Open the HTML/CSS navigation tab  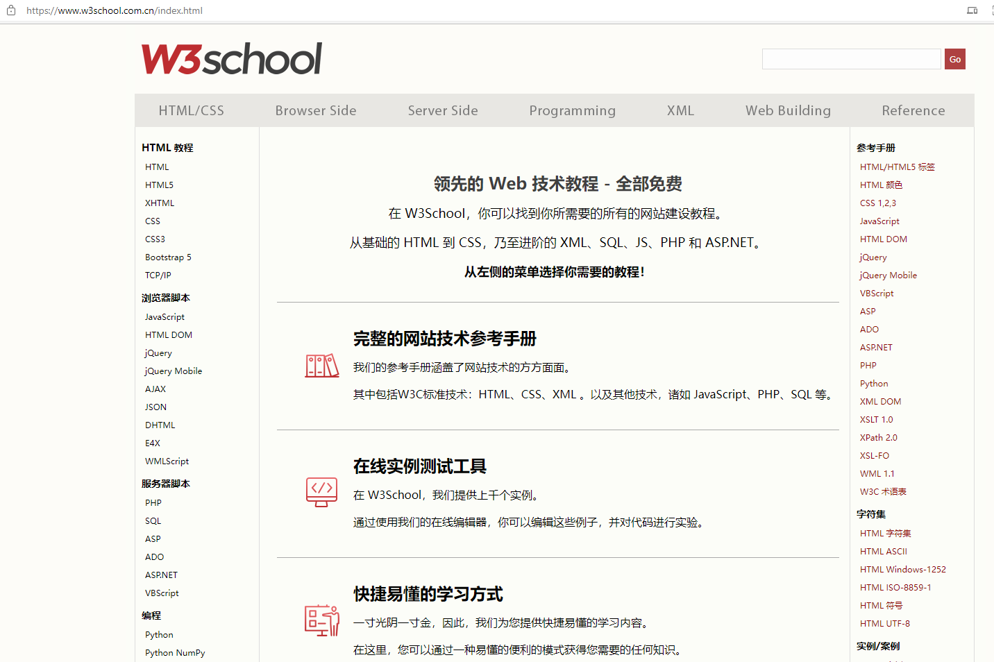(x=192, y=110)
